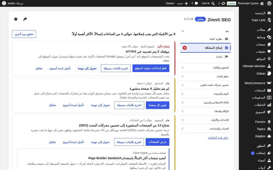
Task: Click the أعضاء users icon
Action: pos(269,160)
